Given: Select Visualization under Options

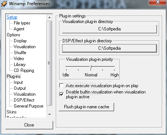Looking at the screenshot, I should (x=25, y=47).
